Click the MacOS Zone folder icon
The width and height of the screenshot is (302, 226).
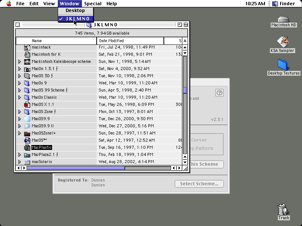(x=27, y=111)
